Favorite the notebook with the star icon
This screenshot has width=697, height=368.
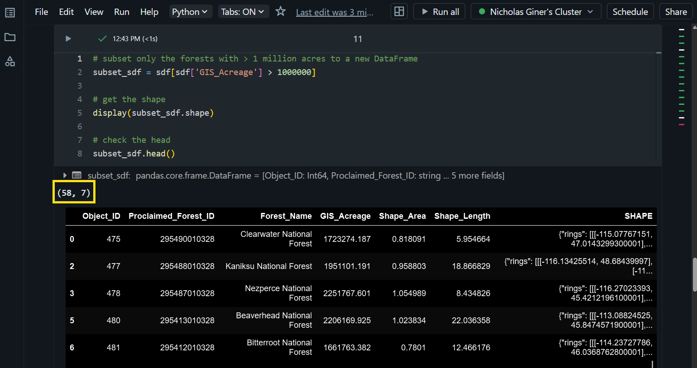[281, 12]
